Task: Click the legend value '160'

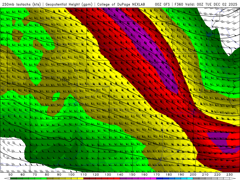Action: 145,175
